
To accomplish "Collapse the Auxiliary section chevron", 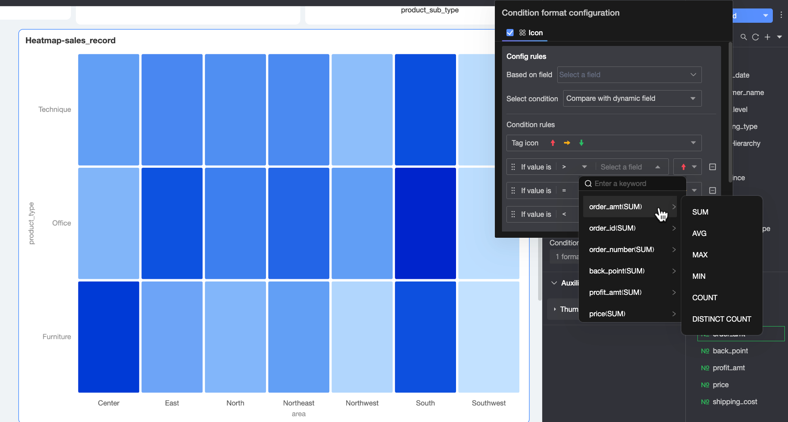I will coord(554,283).
